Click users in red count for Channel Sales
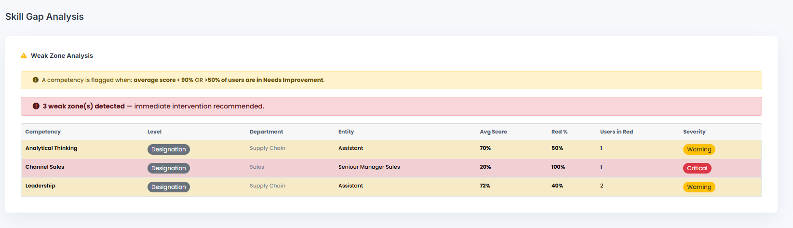Image resolution: width=793 pixels, height=228 pixels. pyautogui.click(x=601, y=167)
